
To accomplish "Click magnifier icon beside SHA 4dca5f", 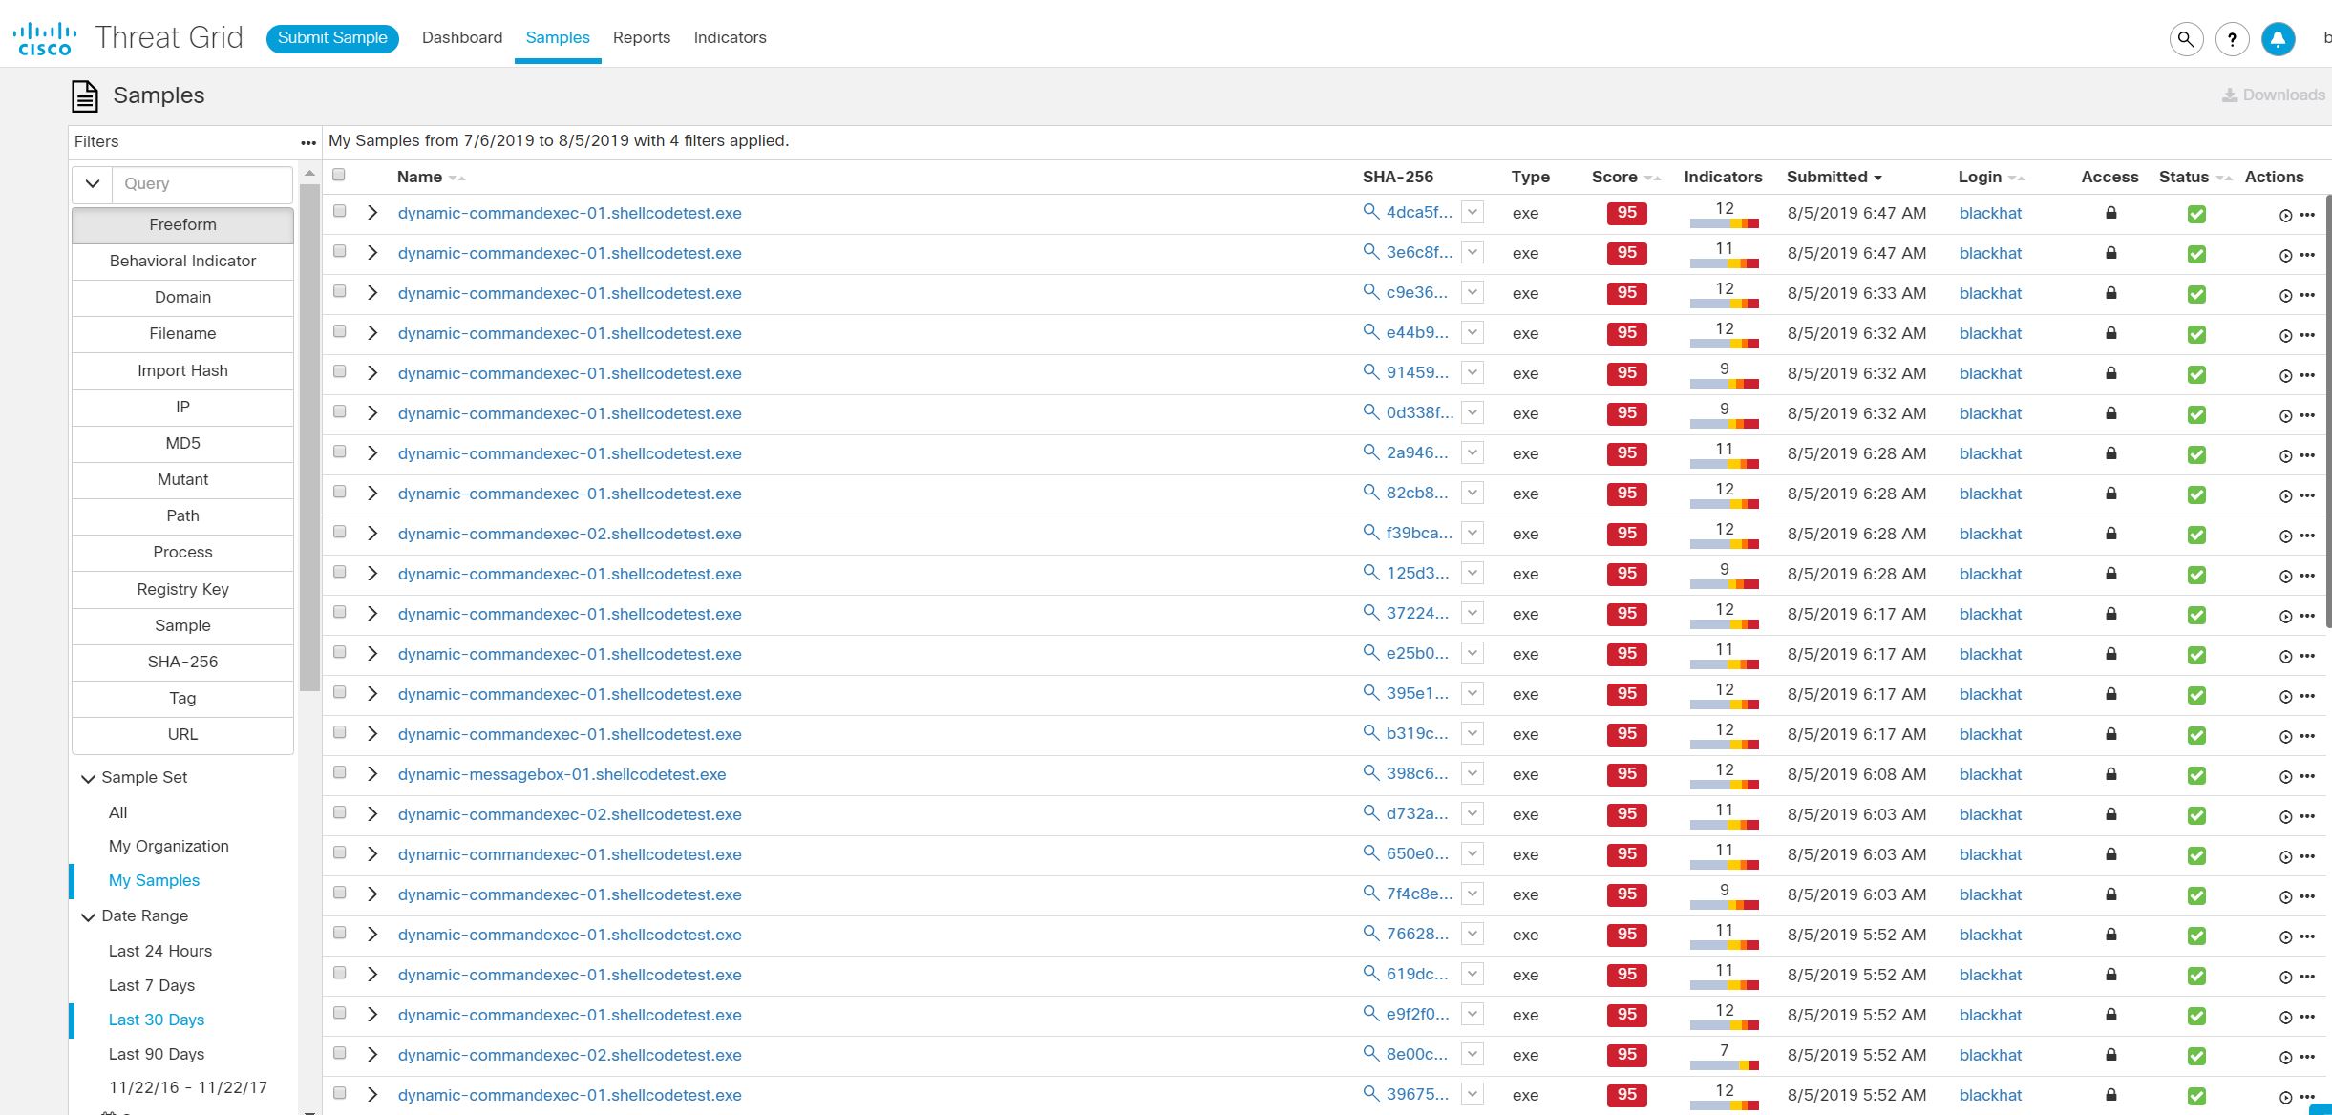I will click(1370, 212).
